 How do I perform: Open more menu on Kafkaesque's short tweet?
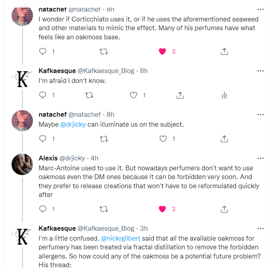pos(260,71)
